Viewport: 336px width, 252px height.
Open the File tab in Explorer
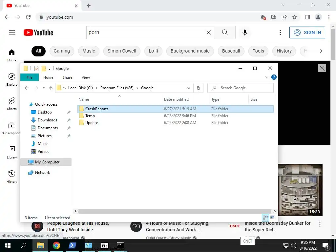tap(30, 77)
